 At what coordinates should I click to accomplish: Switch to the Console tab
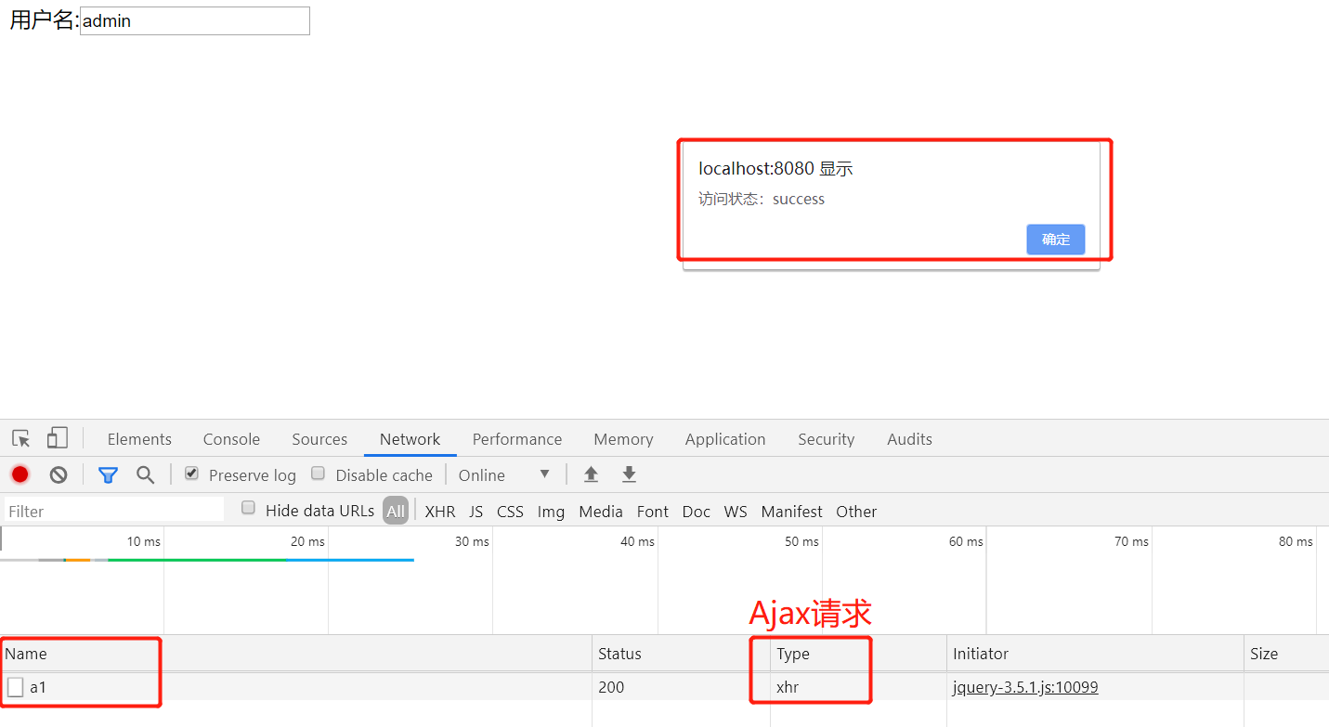point(231,439)
